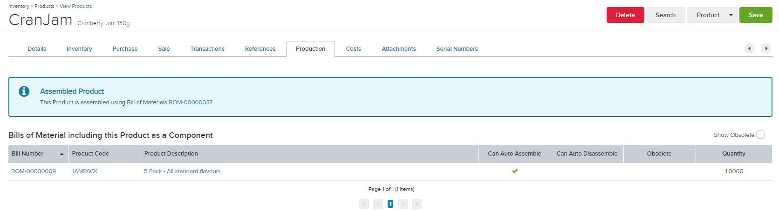Click the Can Auto Assemble green checkmark
This screenshot has height=211, width=779.
click(515, 171)
